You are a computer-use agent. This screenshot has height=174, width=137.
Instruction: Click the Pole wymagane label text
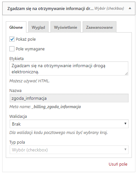point(30,49)
